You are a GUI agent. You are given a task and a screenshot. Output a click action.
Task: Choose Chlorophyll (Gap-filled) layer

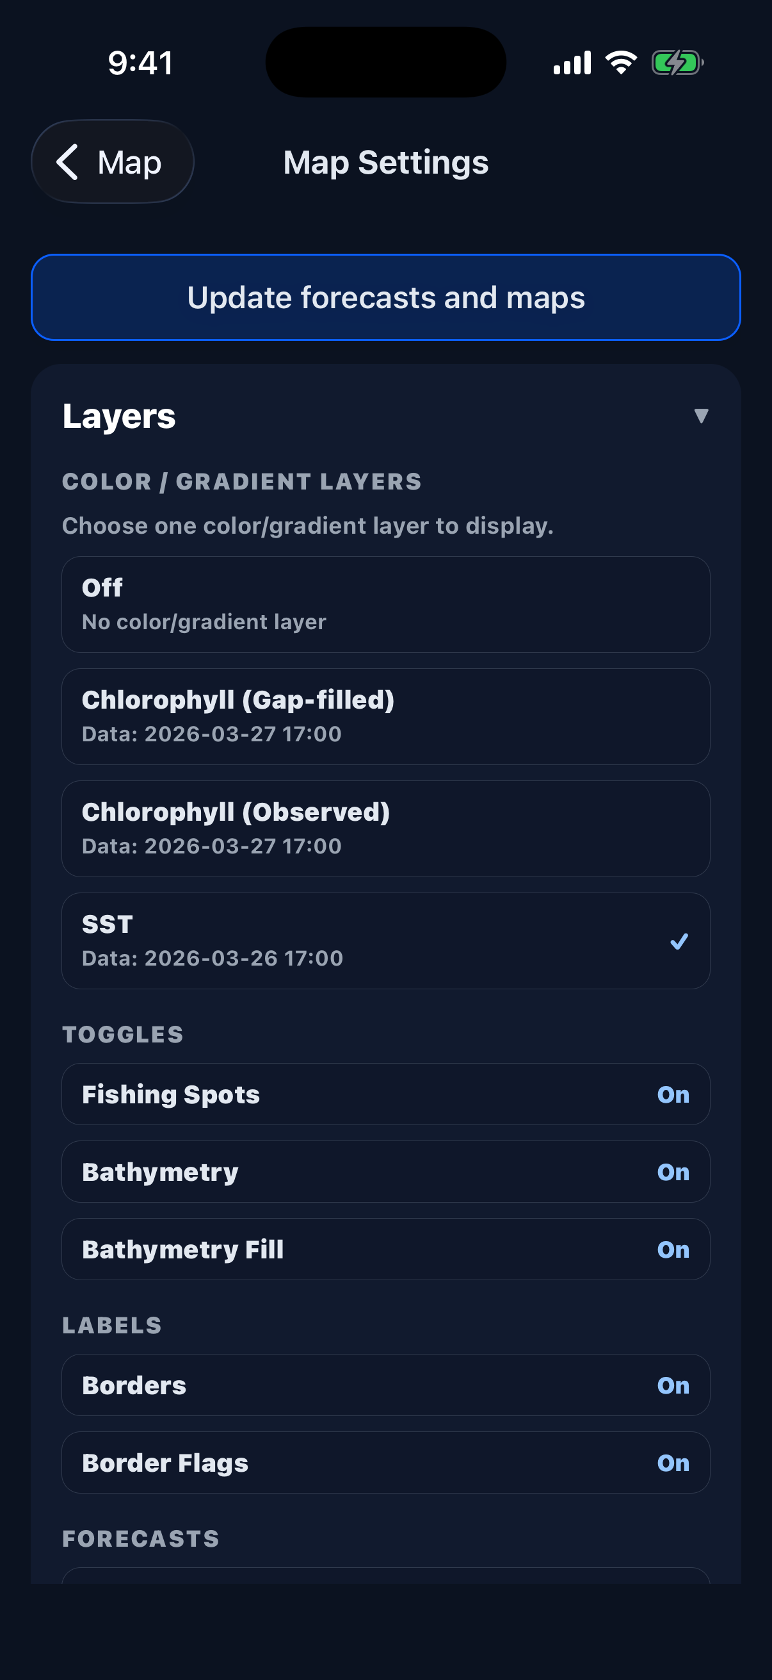click(385, 716)
